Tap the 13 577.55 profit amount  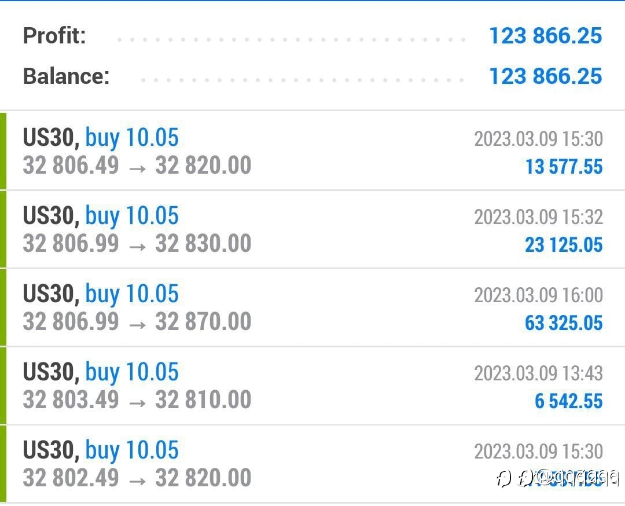564,167
